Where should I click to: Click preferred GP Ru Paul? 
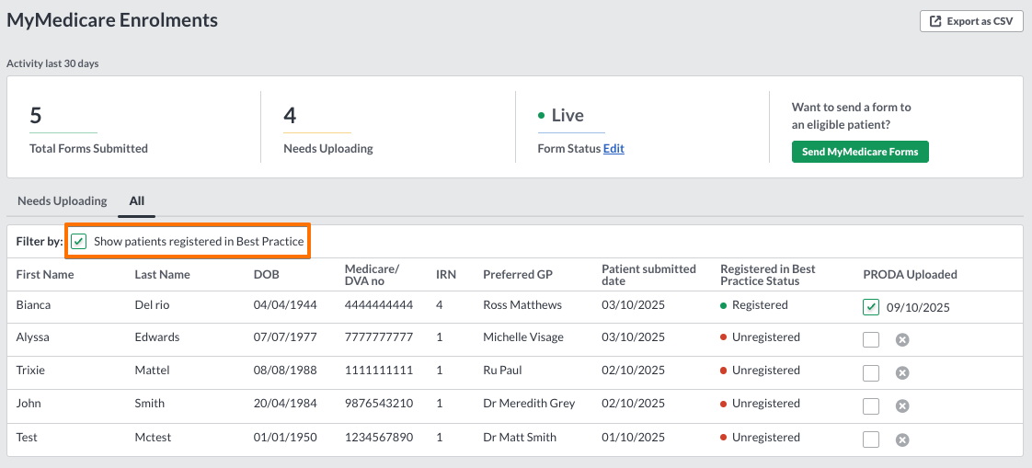click(502, 370)
